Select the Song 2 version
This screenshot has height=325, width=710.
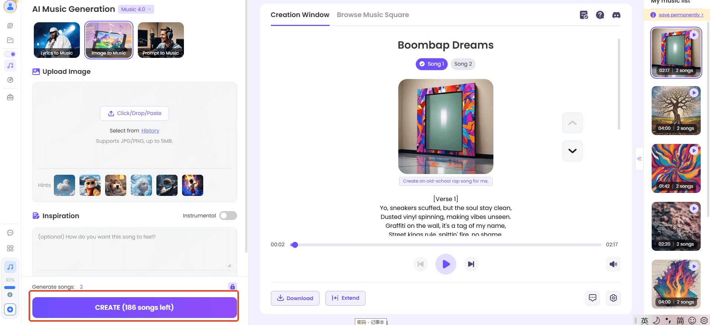click(463, 64)
